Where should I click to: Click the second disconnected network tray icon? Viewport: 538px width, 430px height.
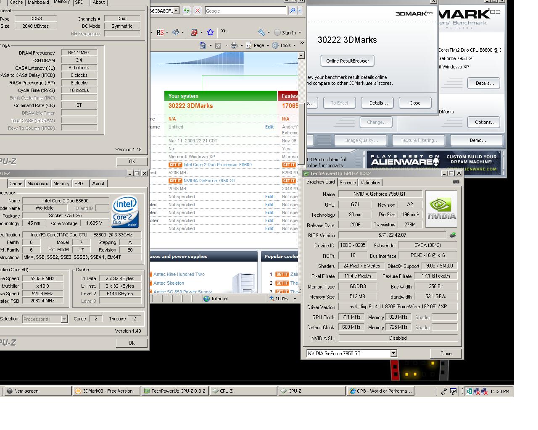coord(483,391)
